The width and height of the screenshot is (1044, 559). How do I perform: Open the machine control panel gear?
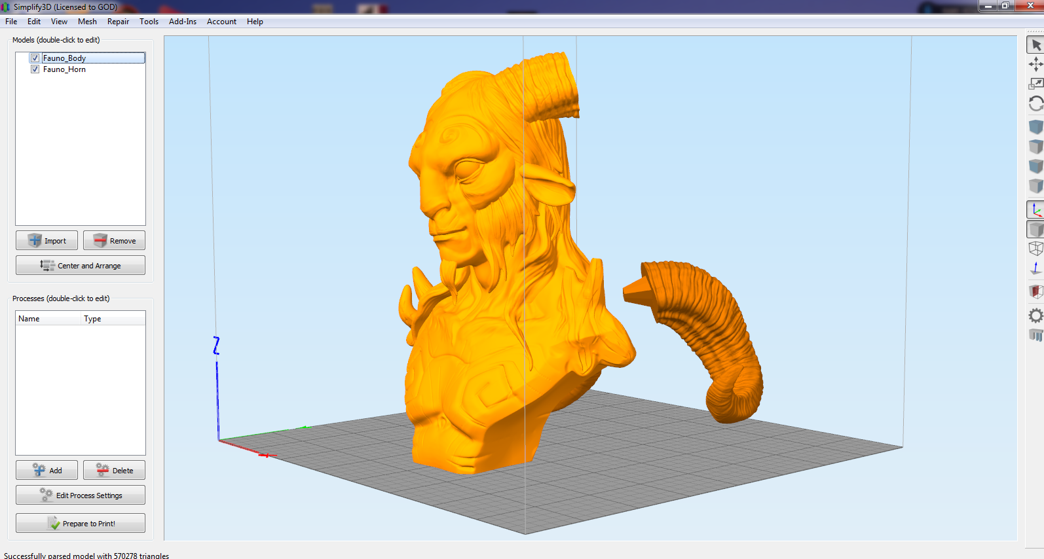[x=1035, y=316]
